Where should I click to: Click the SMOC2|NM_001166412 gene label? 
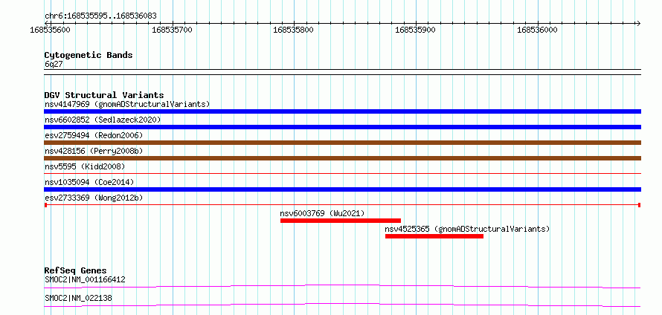85,279
